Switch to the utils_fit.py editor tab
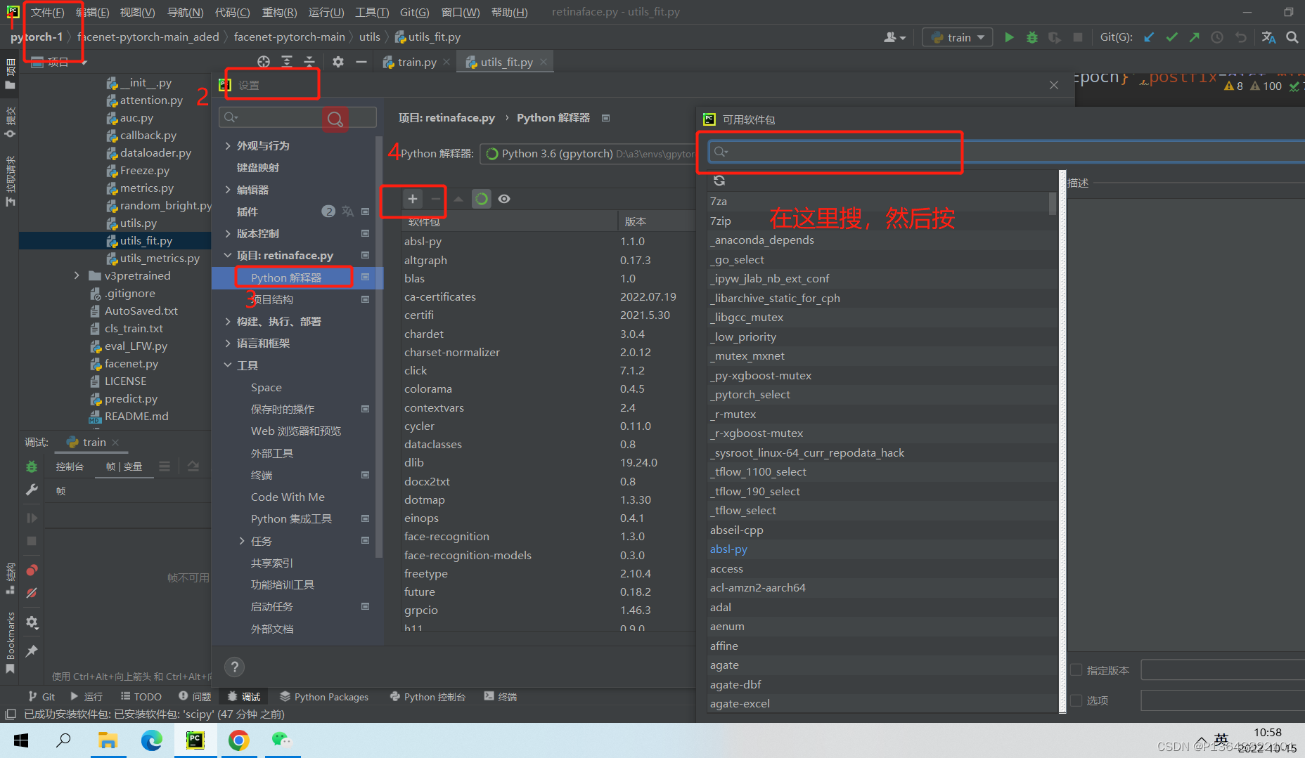The image size is (1305, 758). (506, 63)
